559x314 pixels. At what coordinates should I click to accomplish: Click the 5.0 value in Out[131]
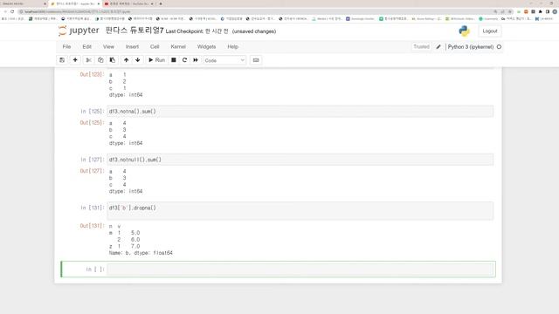point(135,233)
